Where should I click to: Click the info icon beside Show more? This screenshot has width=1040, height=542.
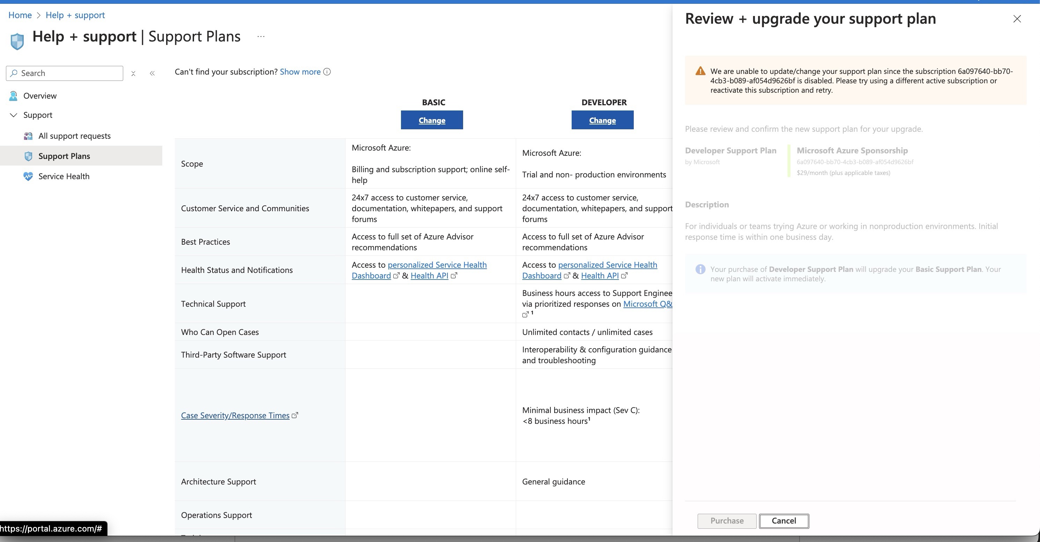[x=327, y=71]
